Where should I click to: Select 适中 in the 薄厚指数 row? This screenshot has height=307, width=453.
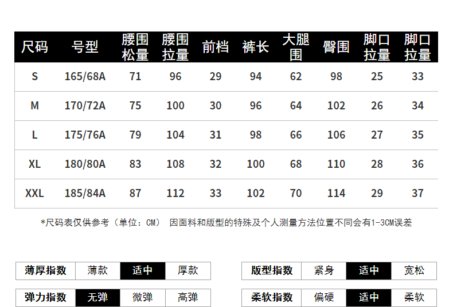click(x=143, y=271)
